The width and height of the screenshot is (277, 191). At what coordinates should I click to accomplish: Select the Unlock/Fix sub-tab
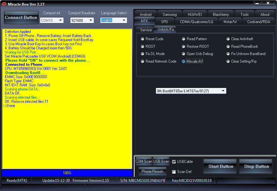click(x=166, y=29)
